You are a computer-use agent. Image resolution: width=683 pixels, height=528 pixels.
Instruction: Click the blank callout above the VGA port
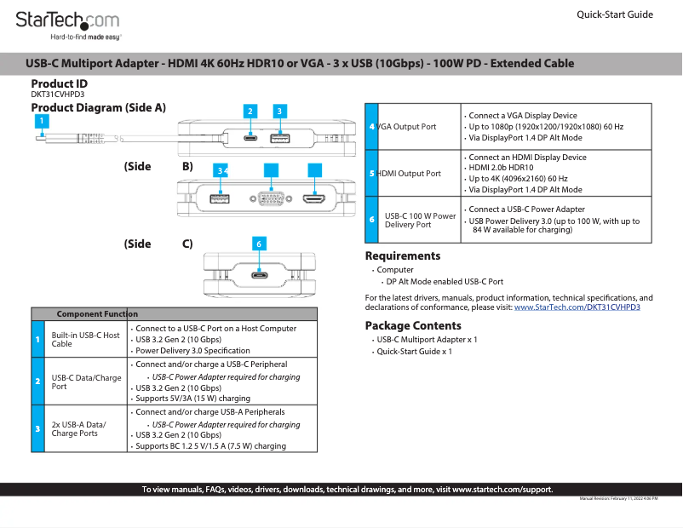click(x=272, y=170)
